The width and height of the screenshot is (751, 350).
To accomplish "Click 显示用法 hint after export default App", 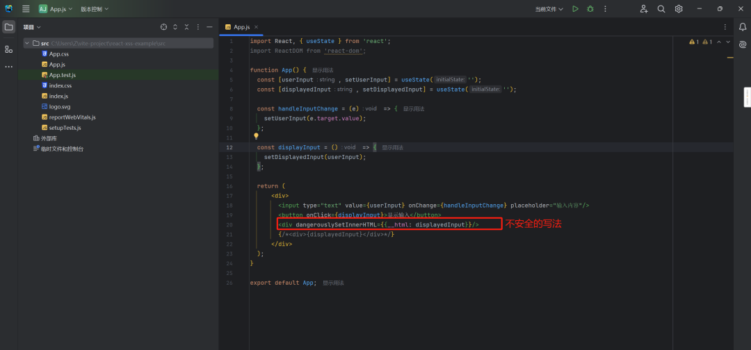I will pos(333,283).
